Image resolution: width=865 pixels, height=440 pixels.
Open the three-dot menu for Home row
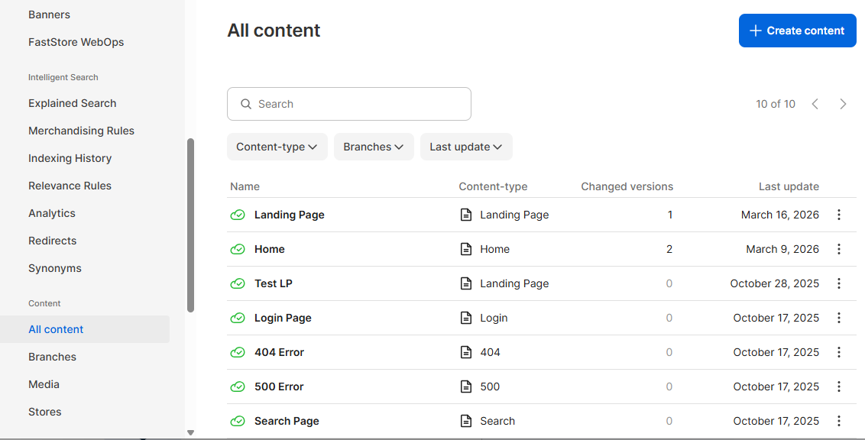coord(838,249)
